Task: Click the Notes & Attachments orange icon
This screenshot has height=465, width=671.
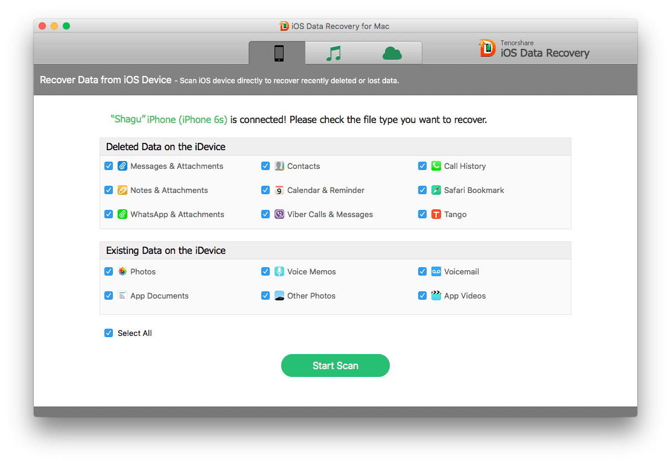Action: (122, 190)
